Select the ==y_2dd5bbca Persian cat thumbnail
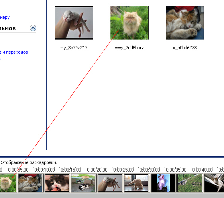Image resolution: width=224 pixels, height=198 pixels. coord(130,23)
